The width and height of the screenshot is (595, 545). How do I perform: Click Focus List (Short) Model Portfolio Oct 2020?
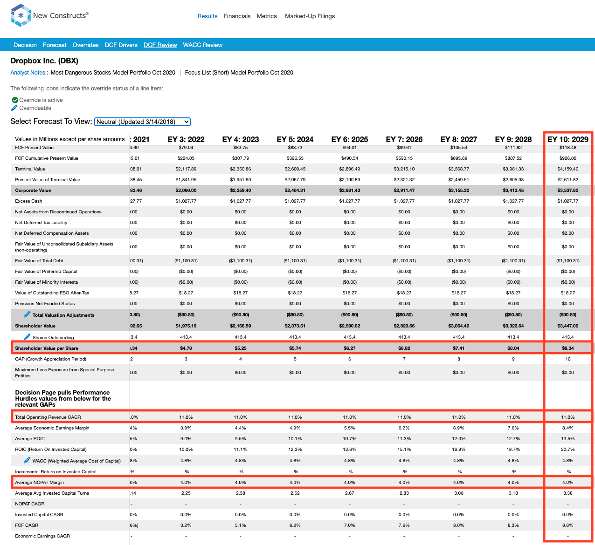(x=239, y=73)
